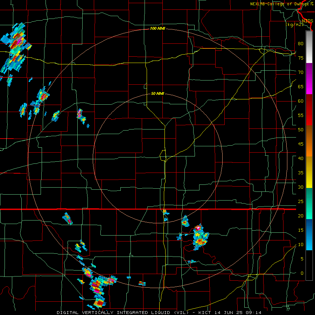Pick the white segment of the color scale
This screenshot has height=315, width=315.
309,47
